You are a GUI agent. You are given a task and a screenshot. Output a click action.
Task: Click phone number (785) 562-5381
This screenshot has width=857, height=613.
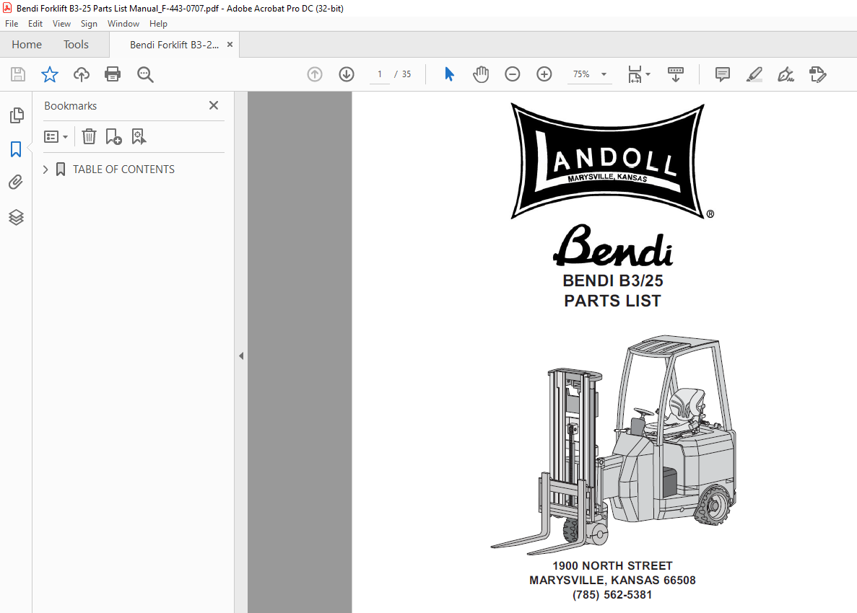click(613, 595)
